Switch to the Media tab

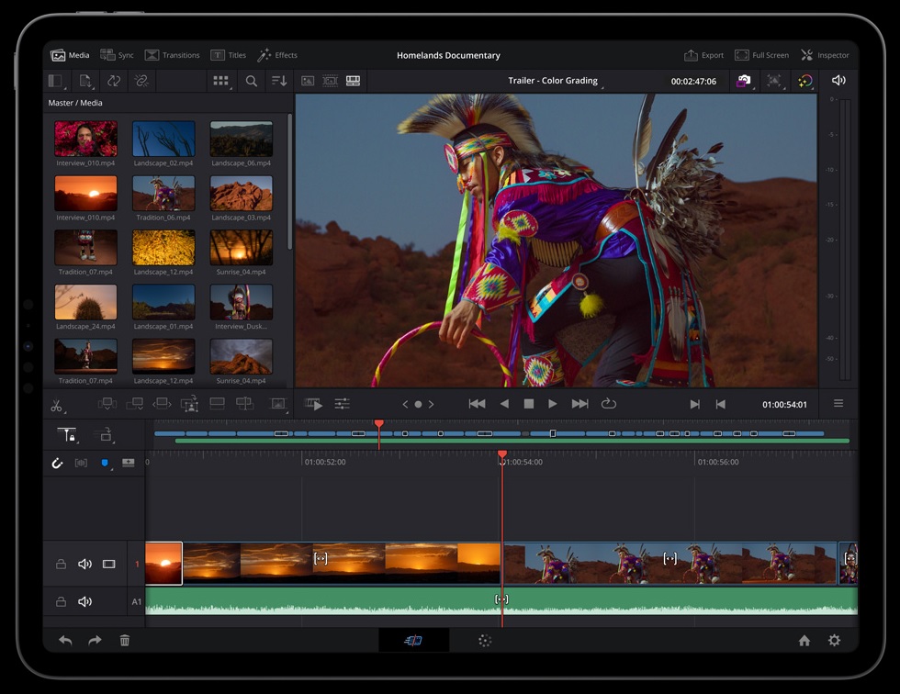(x=70, y=55)
